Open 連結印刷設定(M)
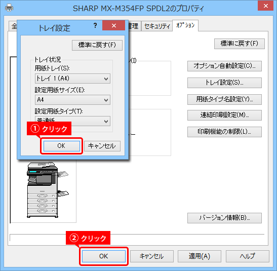Image resolution: width=277 pixels, height=271 pixels. tap(224, 115)
